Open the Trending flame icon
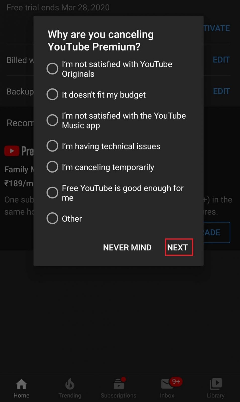Viewport: 240px width, 402px height. 70,384
